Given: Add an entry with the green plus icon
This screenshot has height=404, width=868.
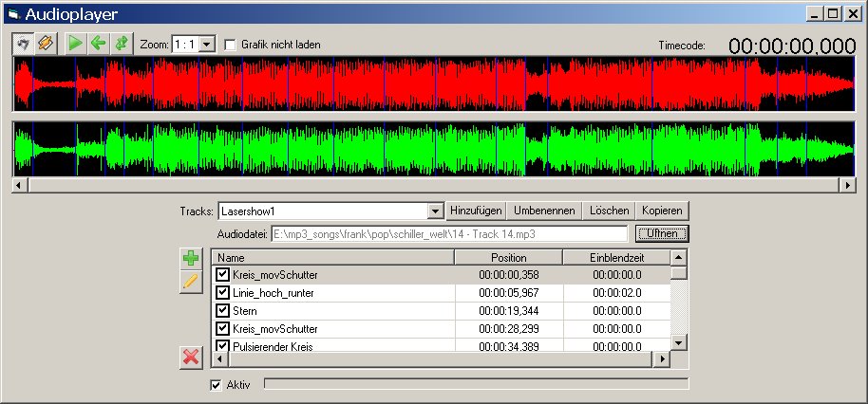Looking at the screenshot, I should pyautogui.click(x=191, y=259).
